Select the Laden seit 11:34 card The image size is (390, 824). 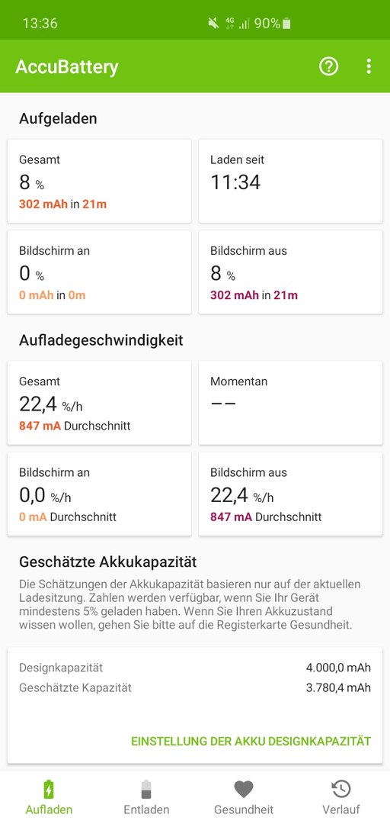coord(290,181)
